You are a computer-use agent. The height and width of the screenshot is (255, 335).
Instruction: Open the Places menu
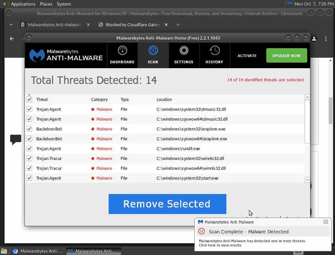pos(46,4)
